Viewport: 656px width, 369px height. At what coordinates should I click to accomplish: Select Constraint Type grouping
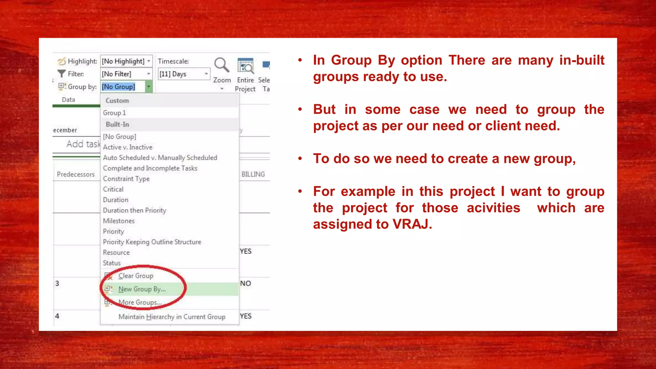(x=170, y=179)
